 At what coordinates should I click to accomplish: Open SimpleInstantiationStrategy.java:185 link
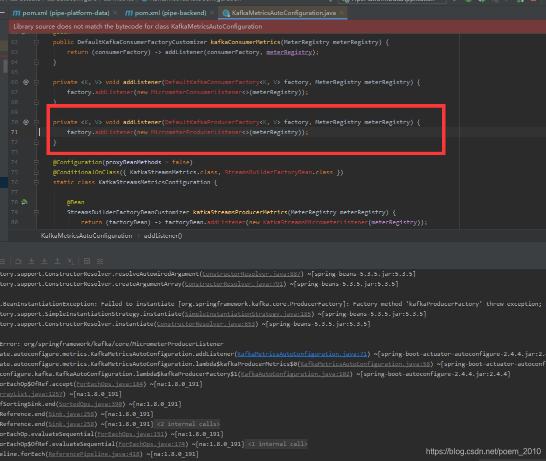[x=248, y=314]
